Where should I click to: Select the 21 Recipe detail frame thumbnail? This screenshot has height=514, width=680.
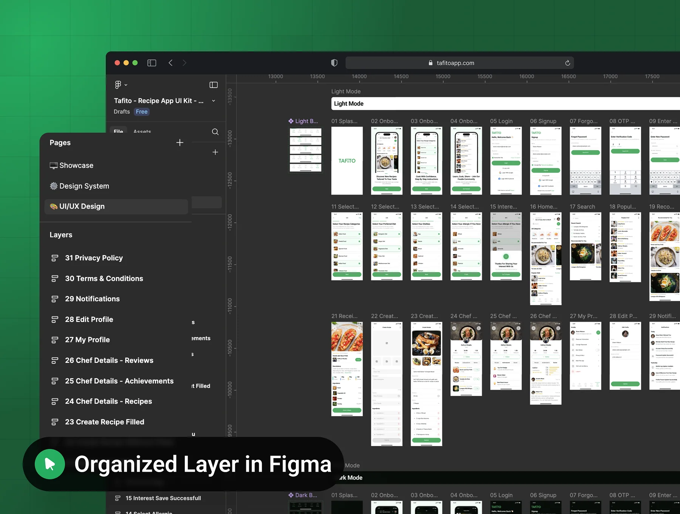click(x=347, y=369)
